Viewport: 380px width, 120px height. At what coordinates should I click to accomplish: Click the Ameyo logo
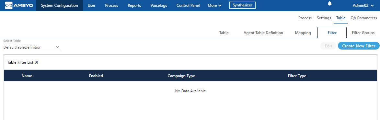pyautogui.click(x=19, y=5)
